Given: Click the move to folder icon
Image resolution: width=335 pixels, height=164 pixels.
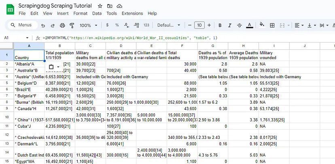Looking at the screenshot, I should coord(110,6).
